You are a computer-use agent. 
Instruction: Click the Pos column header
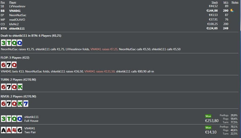(3, 2)
